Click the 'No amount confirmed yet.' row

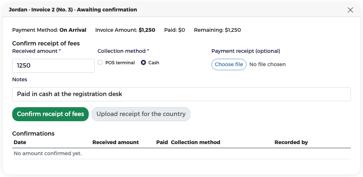point(181,153)
